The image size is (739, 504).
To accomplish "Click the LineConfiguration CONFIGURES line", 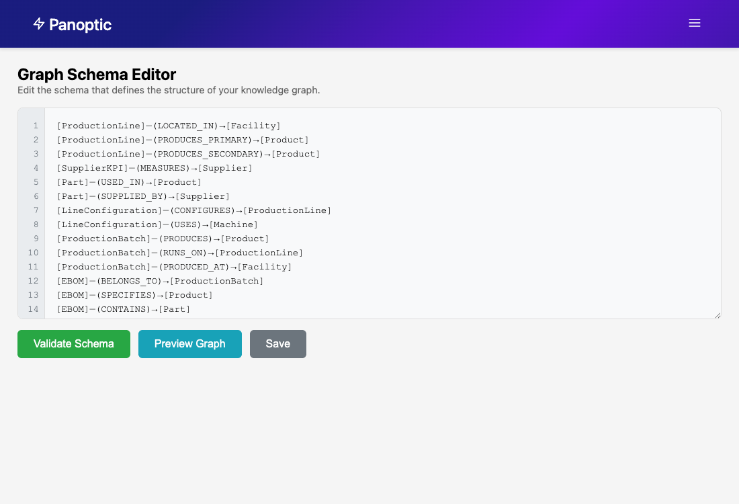I will (193, 210).
